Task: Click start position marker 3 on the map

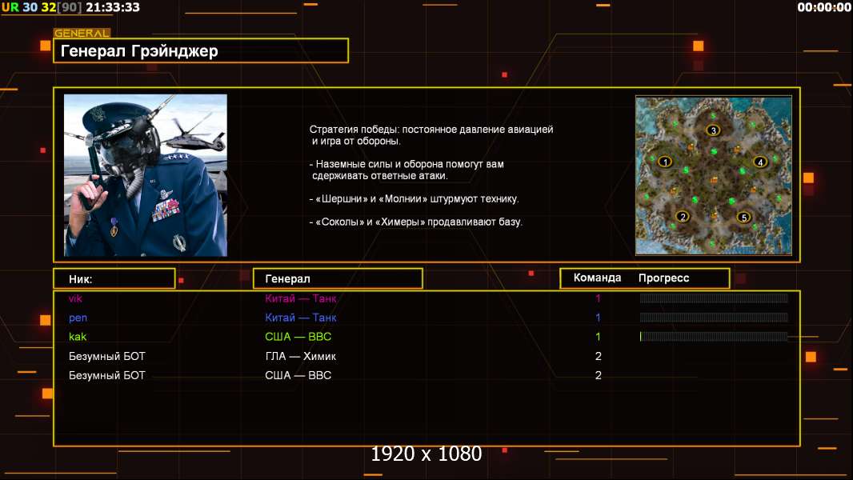Action: pos(713,130)
